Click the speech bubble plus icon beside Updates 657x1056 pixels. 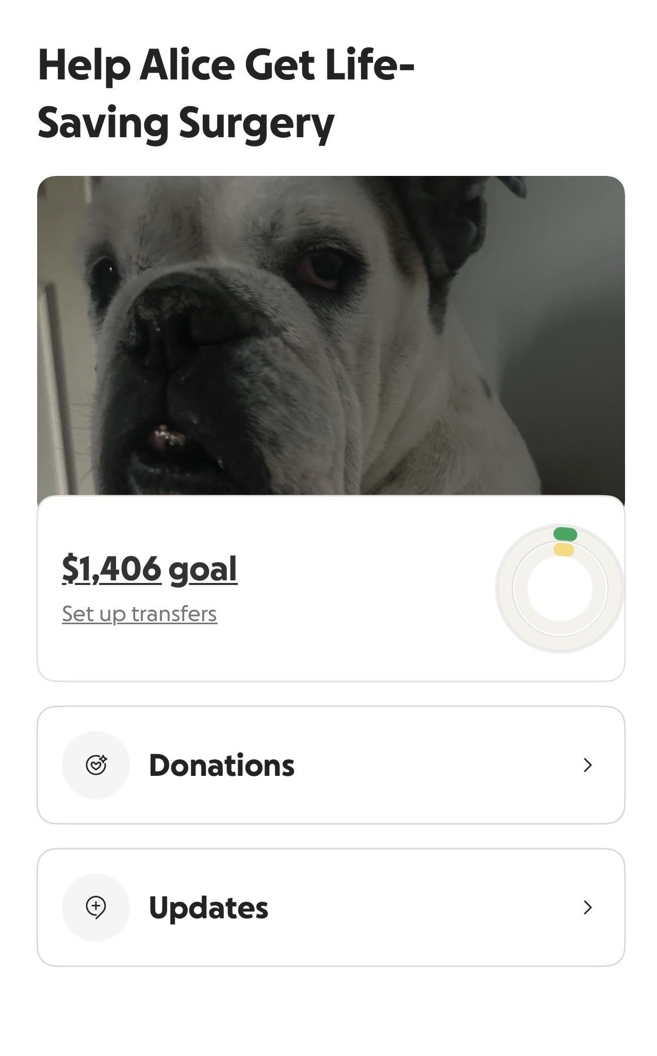click(95, 907)
